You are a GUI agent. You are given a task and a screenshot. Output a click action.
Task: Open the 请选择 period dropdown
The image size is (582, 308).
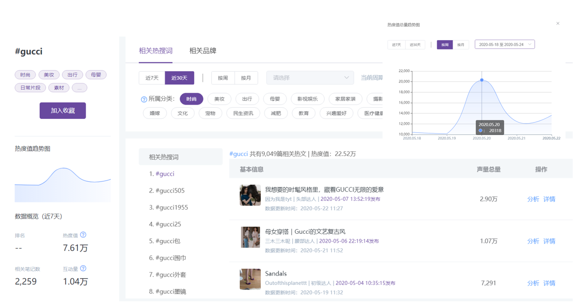point(310,78)
